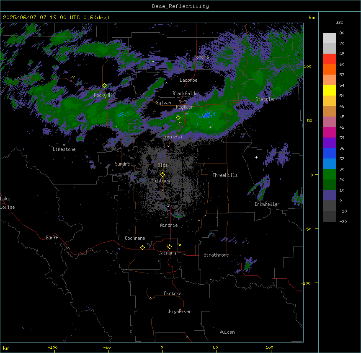Screen dimensions: 361x353
Task: Click the Stettler town label
Action: (266, 99)
